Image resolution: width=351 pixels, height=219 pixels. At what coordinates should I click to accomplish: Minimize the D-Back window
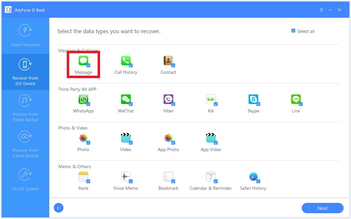330,10
